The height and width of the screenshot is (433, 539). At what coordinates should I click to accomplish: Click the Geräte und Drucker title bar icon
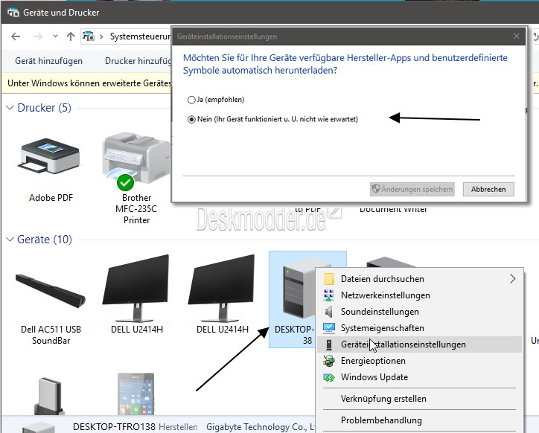pos(13,13)
